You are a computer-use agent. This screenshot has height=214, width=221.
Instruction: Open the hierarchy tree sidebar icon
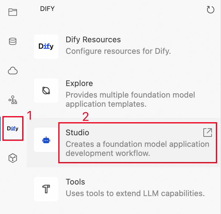pos(13,100)
